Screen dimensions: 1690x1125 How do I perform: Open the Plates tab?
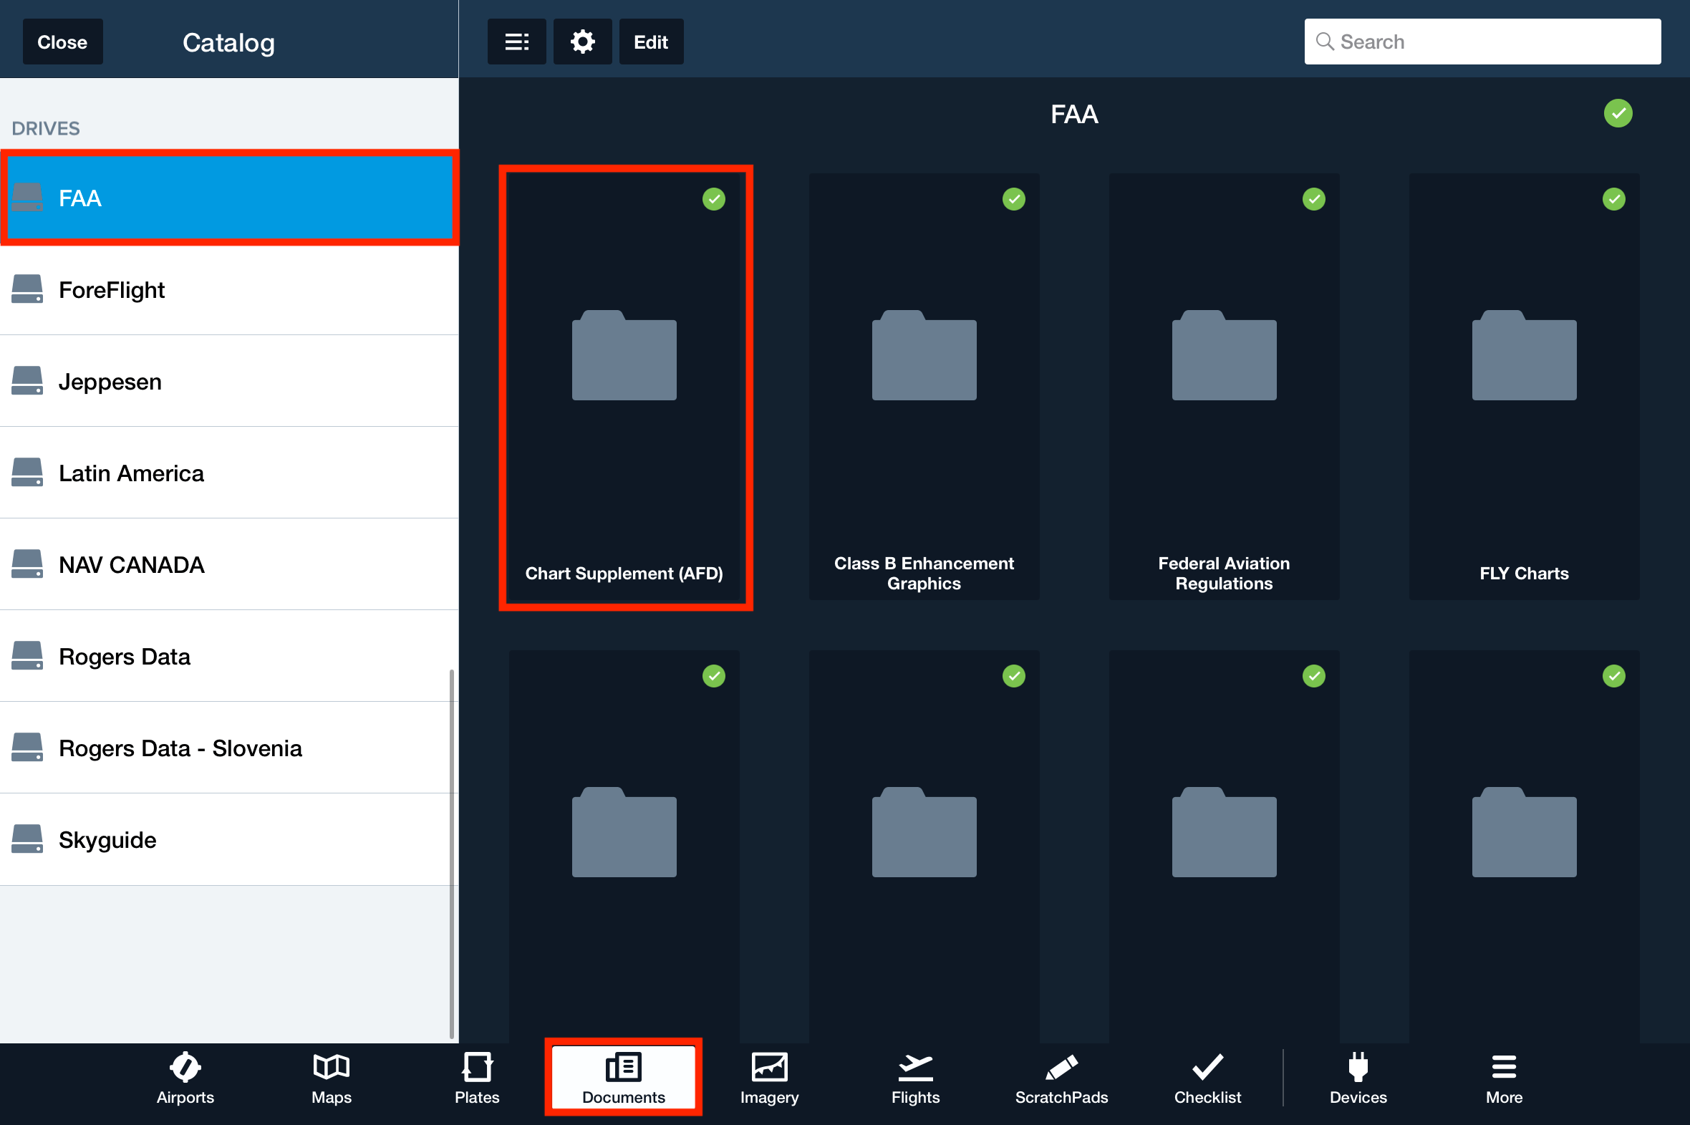(x=476, y=1078)
